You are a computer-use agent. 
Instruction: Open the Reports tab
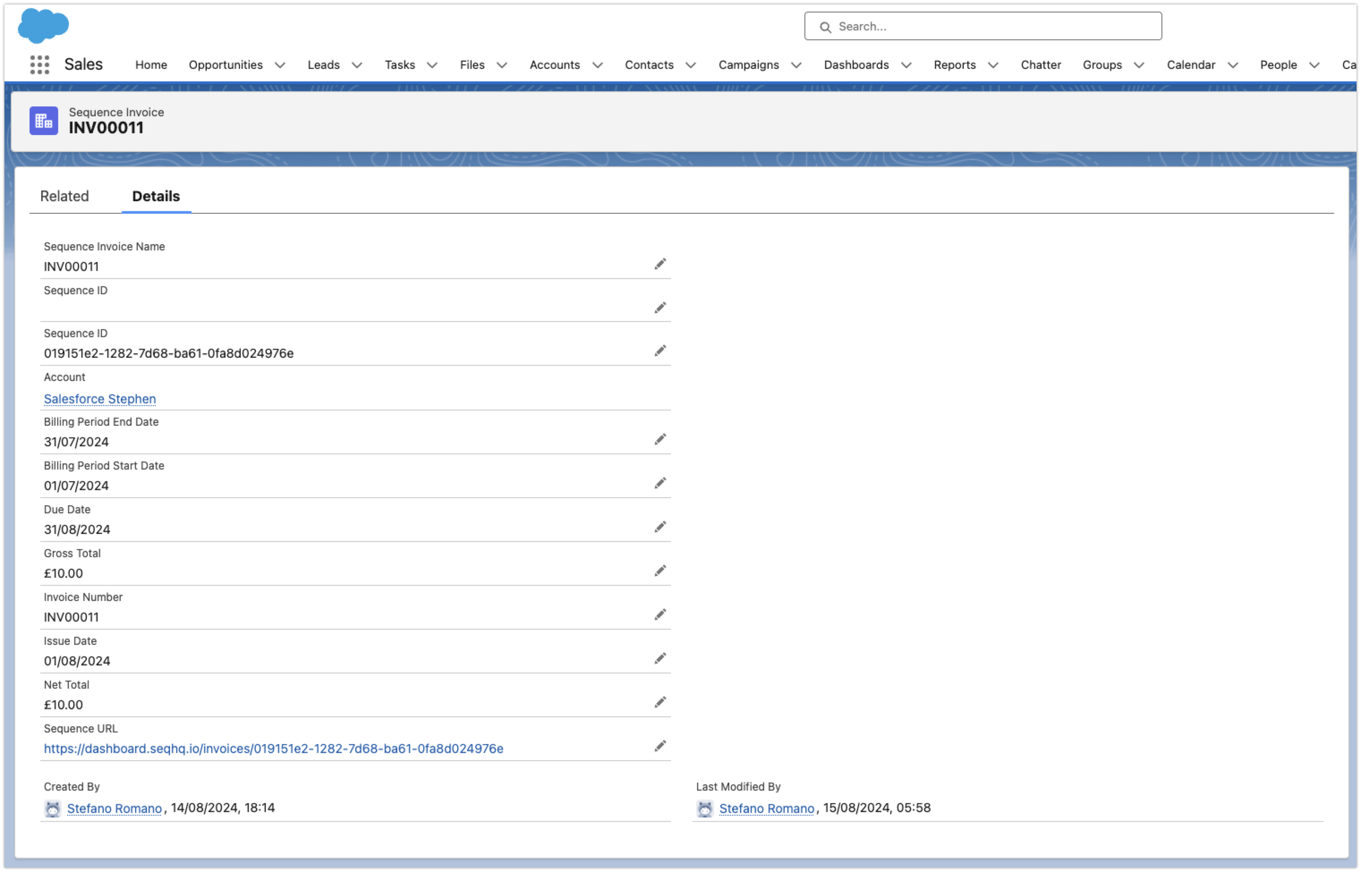tap(954, 64)
